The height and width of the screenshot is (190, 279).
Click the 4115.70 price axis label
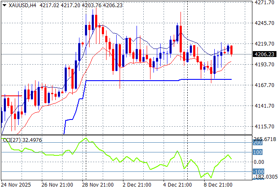266,127
